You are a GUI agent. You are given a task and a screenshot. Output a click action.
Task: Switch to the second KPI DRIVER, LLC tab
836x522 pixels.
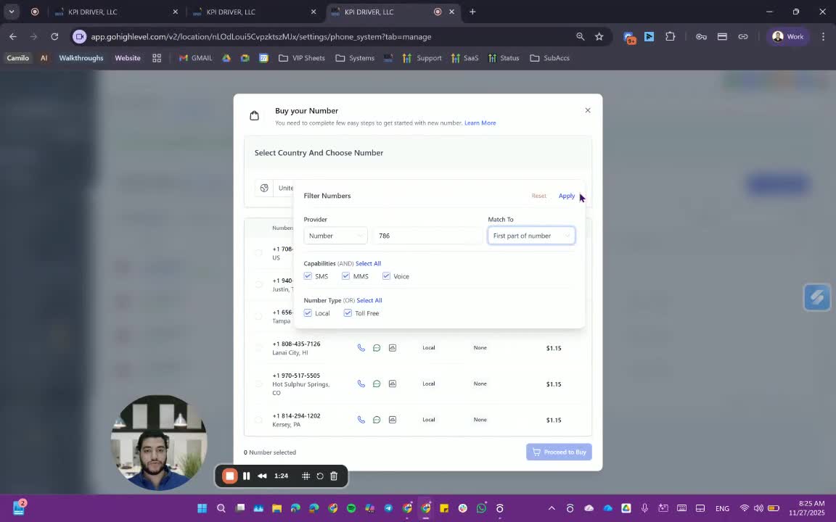click(254, 12)
